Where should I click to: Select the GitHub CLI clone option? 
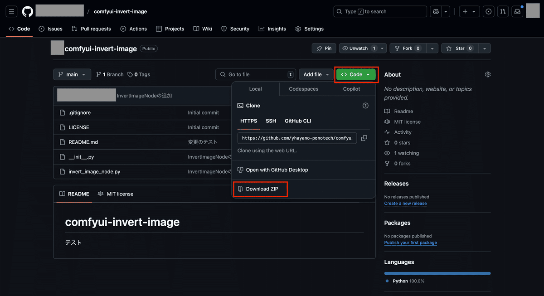pos(298,121)
